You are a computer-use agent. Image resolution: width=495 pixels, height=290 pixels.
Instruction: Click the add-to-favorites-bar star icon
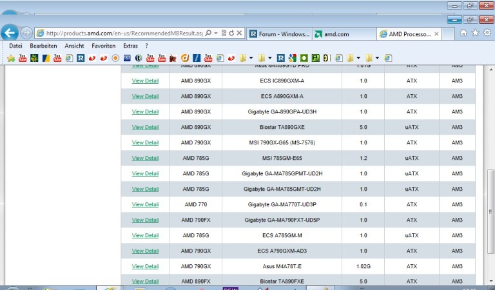click(11, 58)
